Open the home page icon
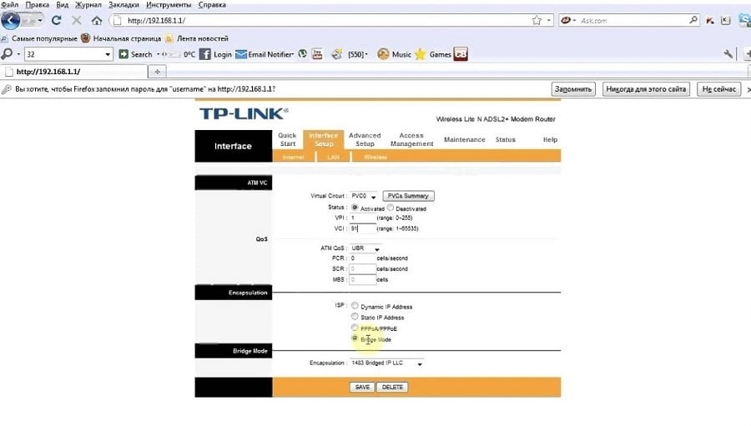The width and height of the screenshot is (751, 426). coord(97,21)
